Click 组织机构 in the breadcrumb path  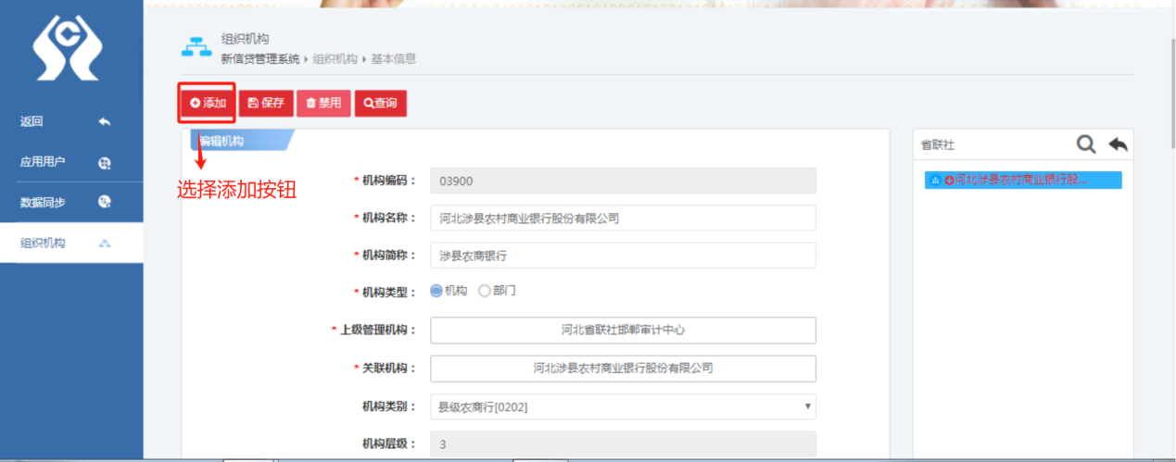click(335, 58)
